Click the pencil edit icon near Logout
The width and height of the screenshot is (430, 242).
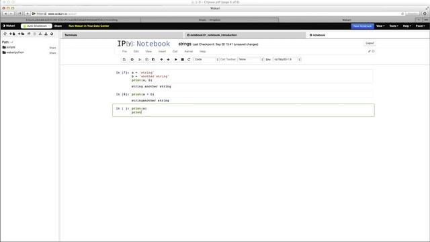tap(369, 51)
